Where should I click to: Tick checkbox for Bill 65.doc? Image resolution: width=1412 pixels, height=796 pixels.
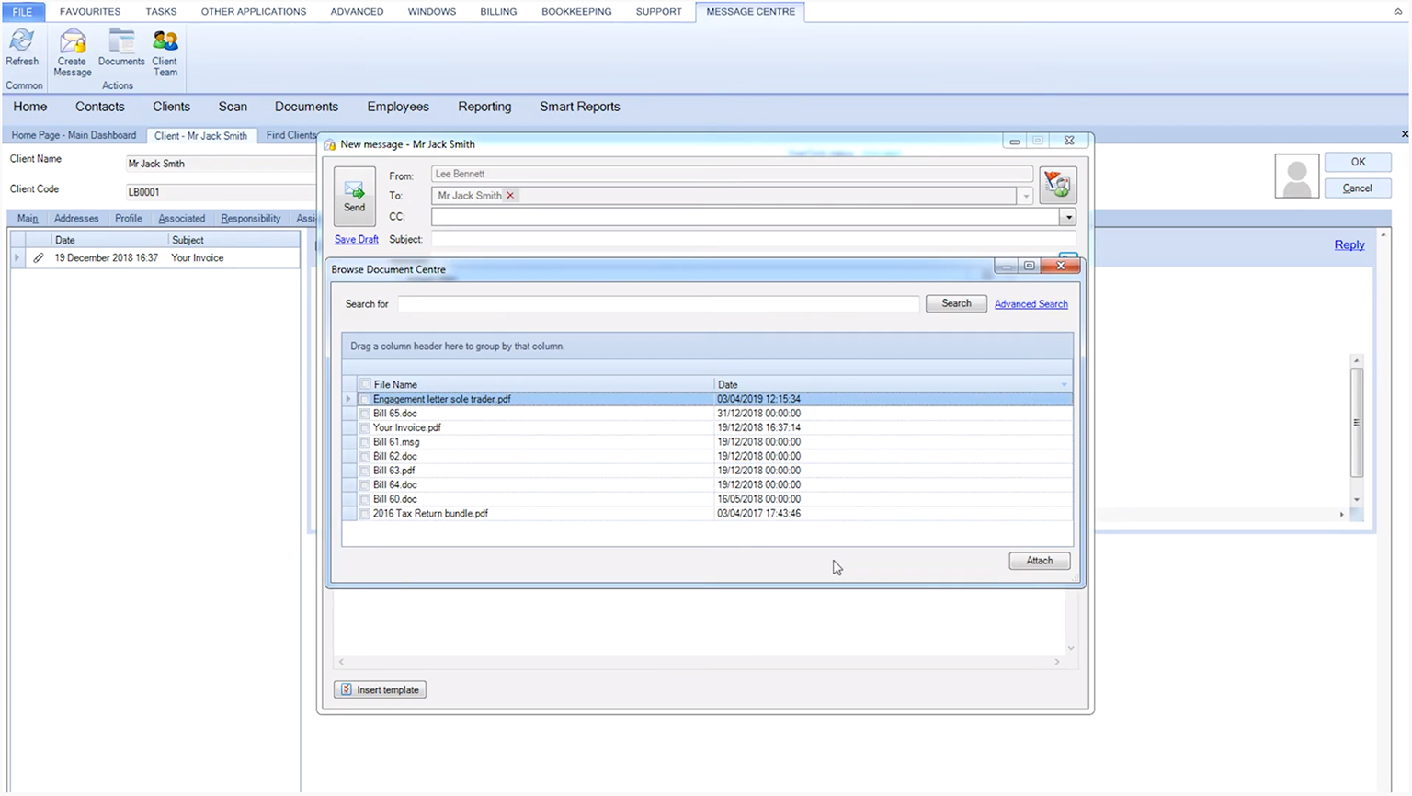365,414
